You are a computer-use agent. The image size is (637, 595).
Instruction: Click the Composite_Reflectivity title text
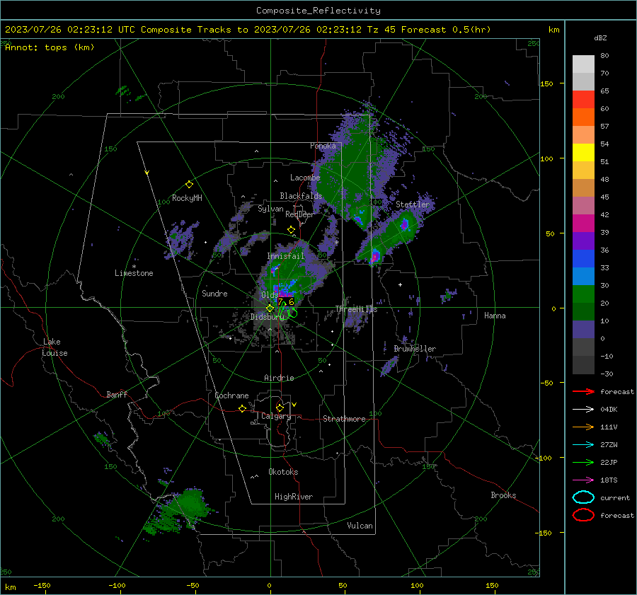[318, 11]
